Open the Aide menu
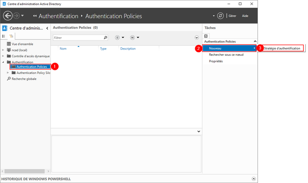 [245, 16]
